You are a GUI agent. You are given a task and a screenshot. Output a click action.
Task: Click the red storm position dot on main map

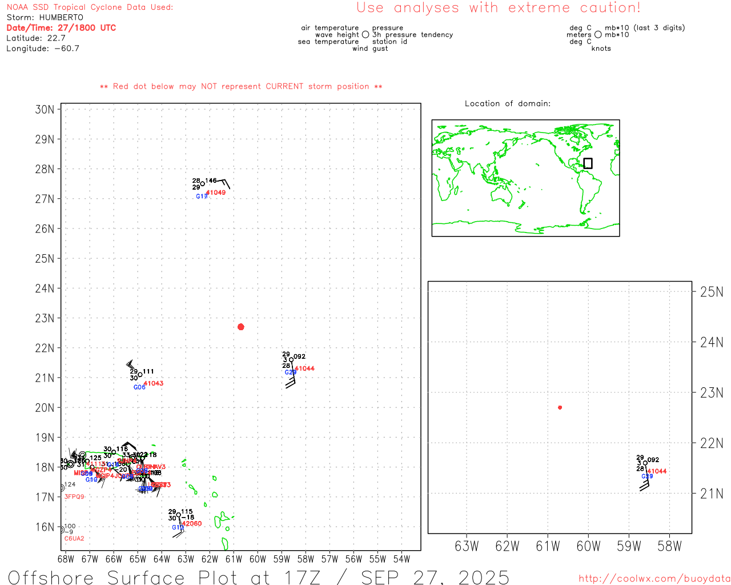coord(240,327)
